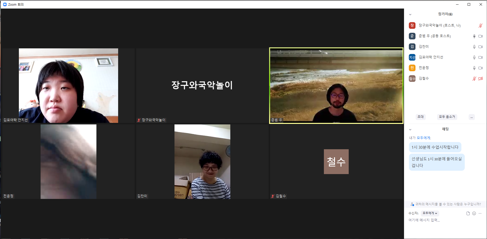The width and height of the screenshot is (487, 239).
Task: Click the Zoom app icon in title bar
Action: [x=5, y=4]
